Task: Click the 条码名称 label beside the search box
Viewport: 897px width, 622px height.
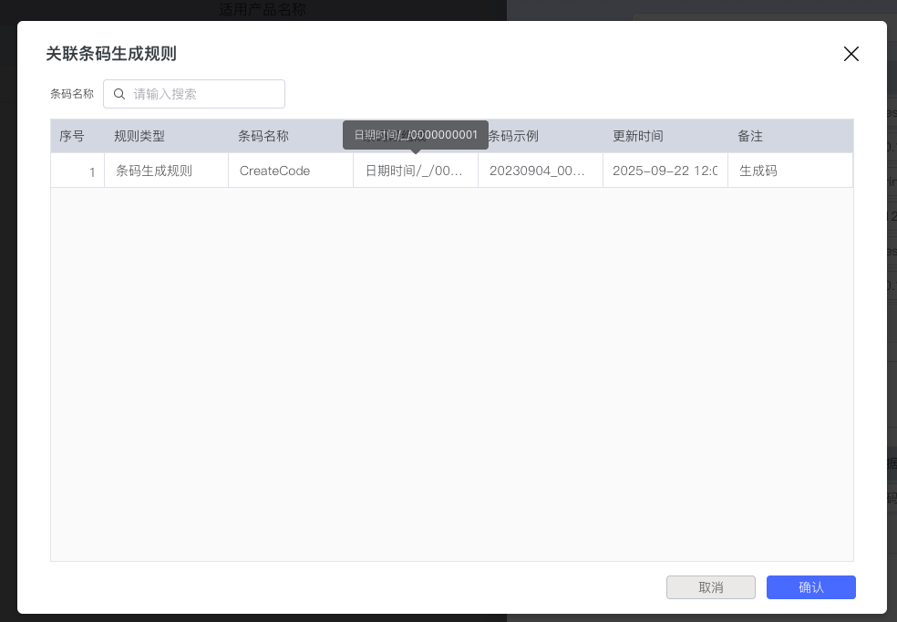Action: [x=72, y=94]
